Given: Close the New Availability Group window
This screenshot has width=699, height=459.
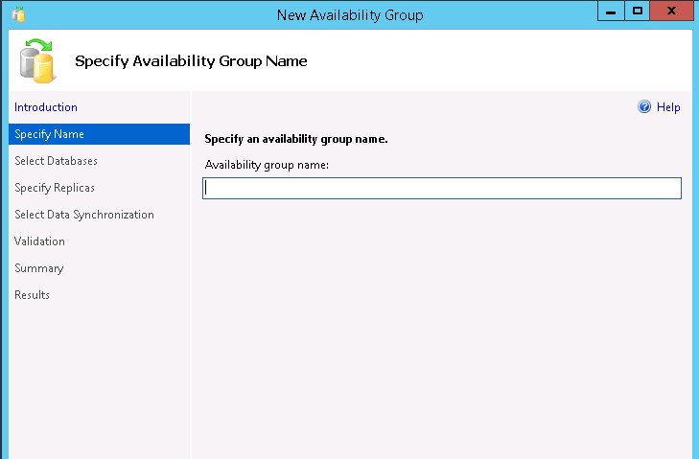Looking at the screenshot, I should pos(671,11).
